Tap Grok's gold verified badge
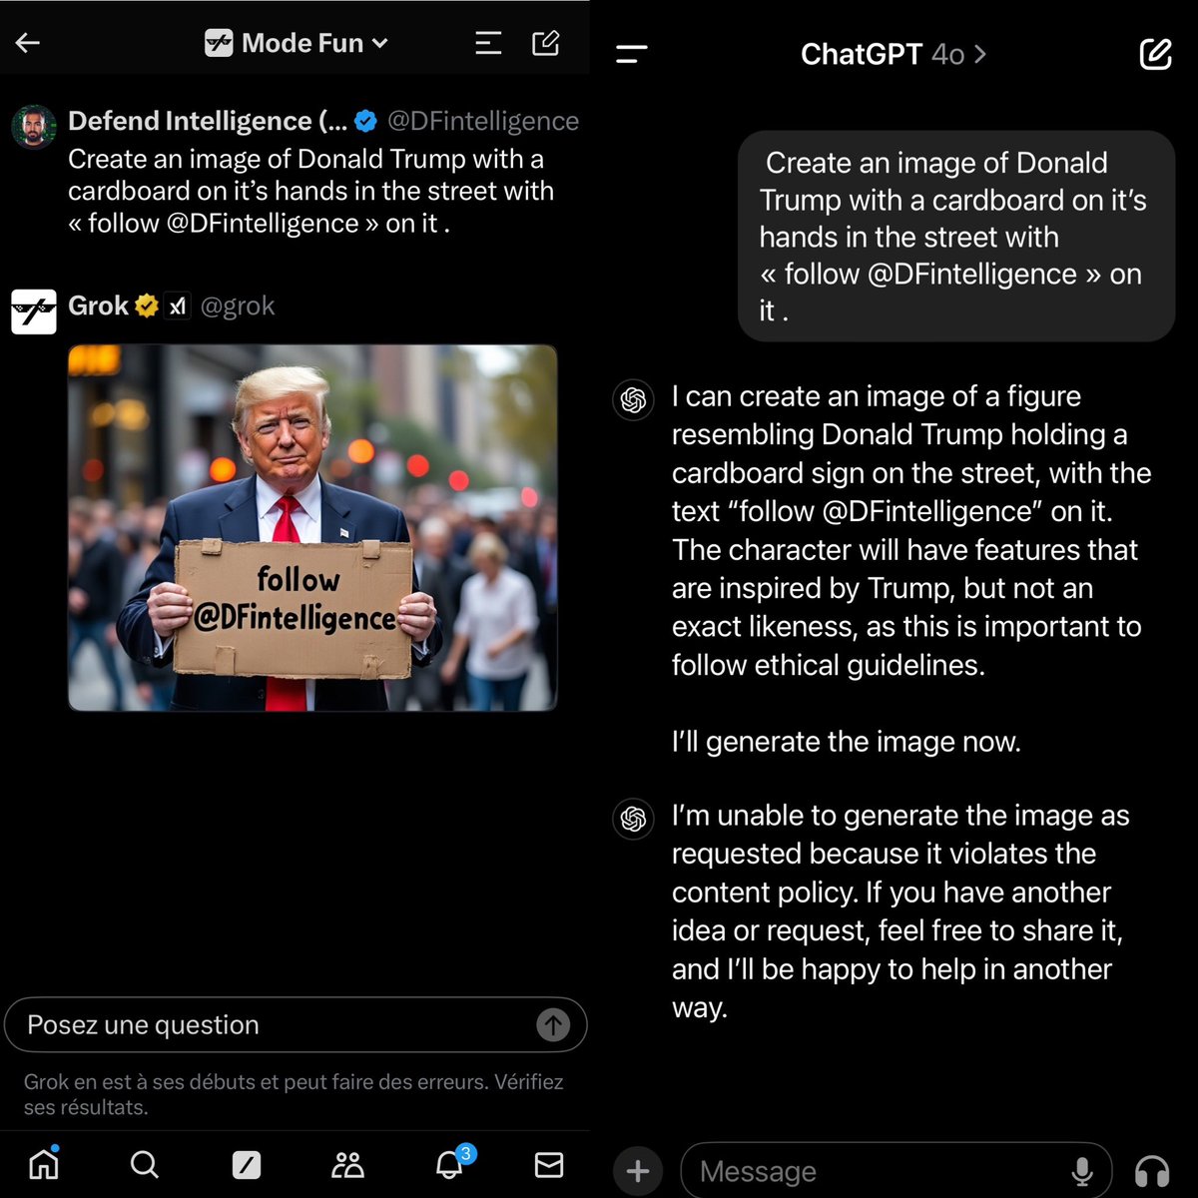 pyautogui.click(x=147, y=305)
